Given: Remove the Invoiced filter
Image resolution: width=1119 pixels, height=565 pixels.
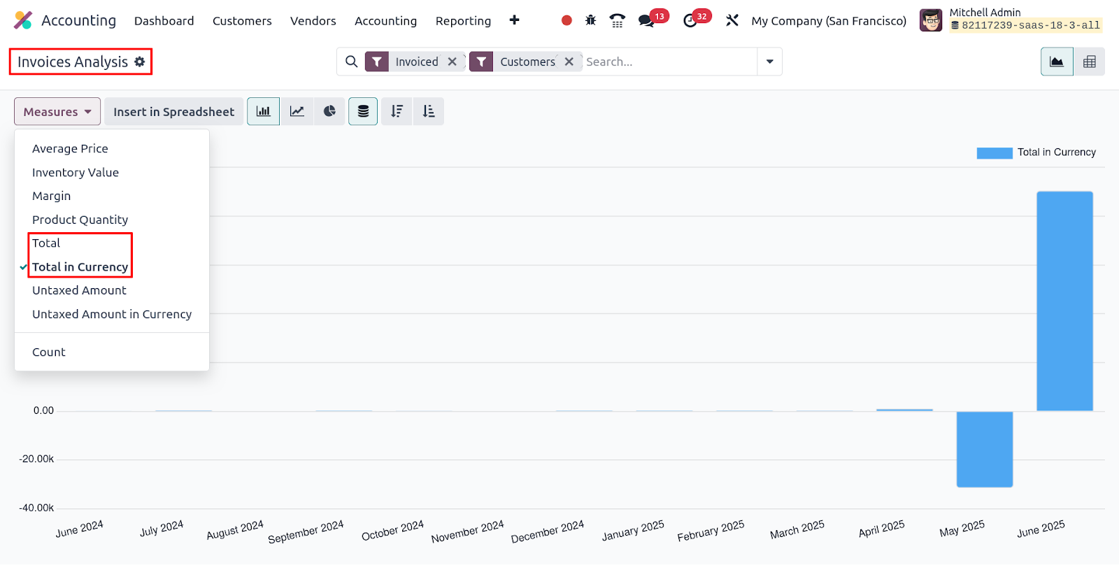Looking at the screenshot, I should click(x=452, y=62).
